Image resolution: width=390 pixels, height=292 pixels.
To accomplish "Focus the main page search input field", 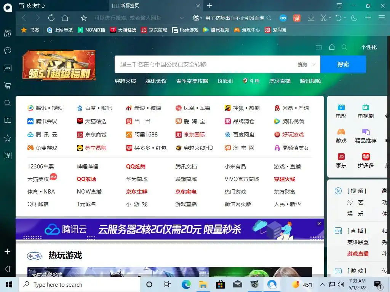I will click(x=206, y=64).
